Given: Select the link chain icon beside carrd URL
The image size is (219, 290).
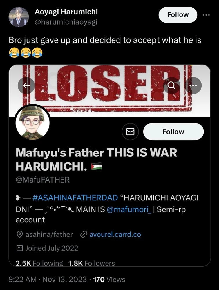Looking at the screenshot, I should pyautogui.click(x=84, y=234).
